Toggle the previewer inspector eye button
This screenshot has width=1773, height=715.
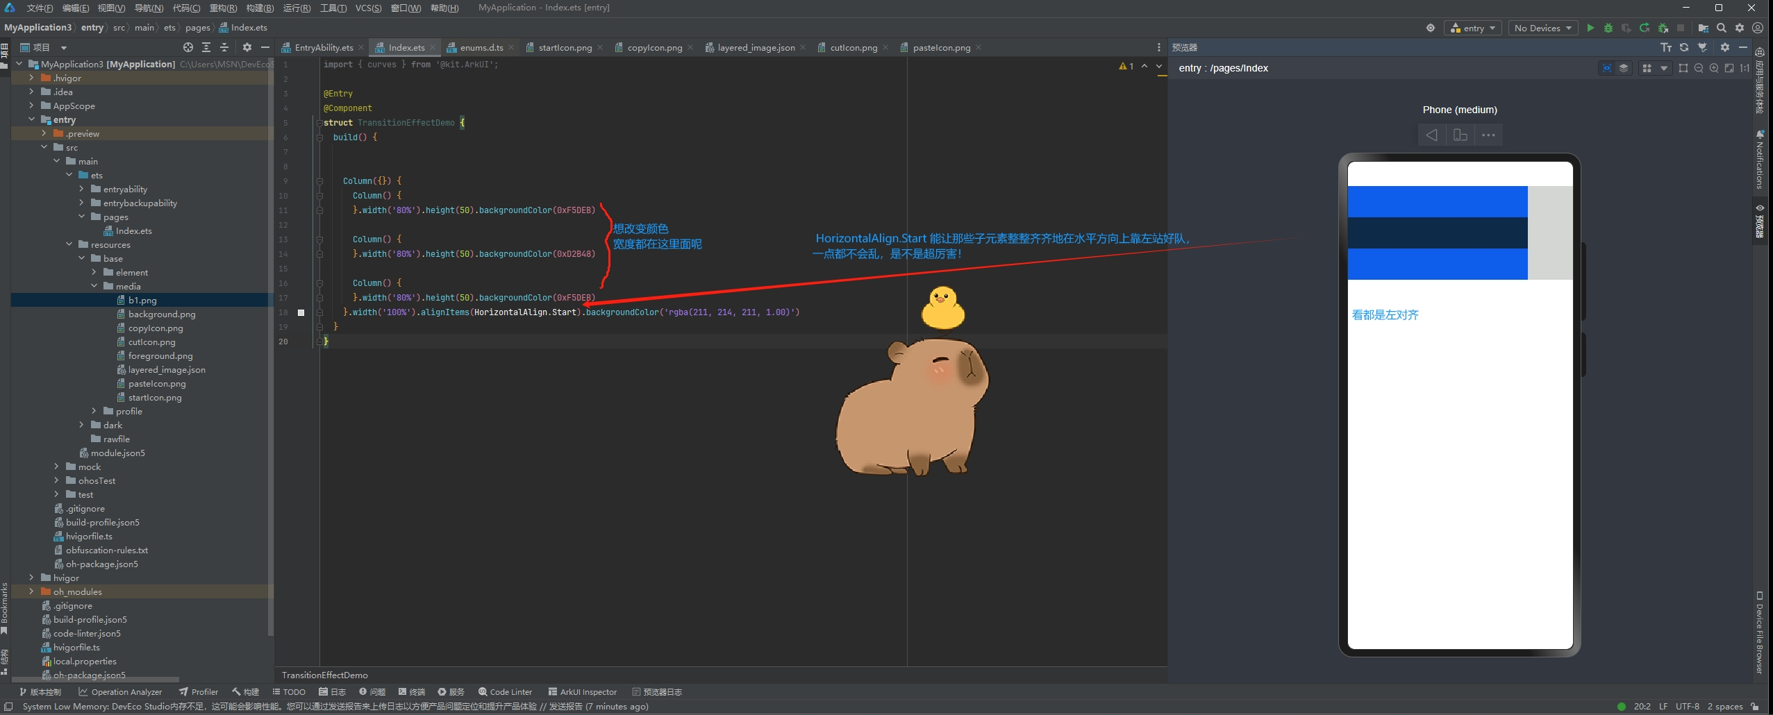(1606, 68)
